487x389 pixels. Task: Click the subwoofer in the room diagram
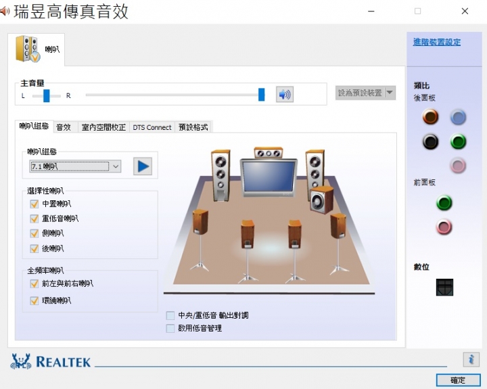coord(322,200)
